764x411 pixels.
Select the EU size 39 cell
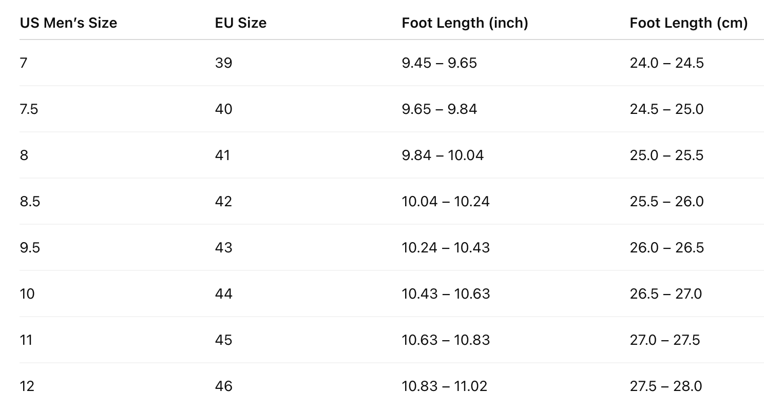pos(224,63)
